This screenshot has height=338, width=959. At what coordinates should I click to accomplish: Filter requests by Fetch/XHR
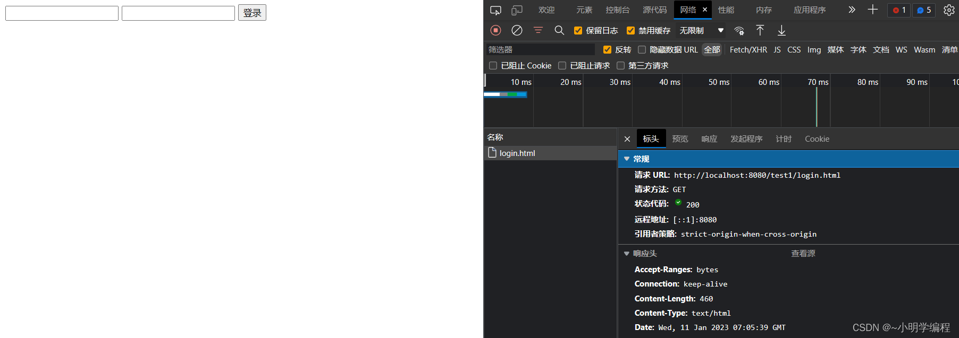coord(748,50)
